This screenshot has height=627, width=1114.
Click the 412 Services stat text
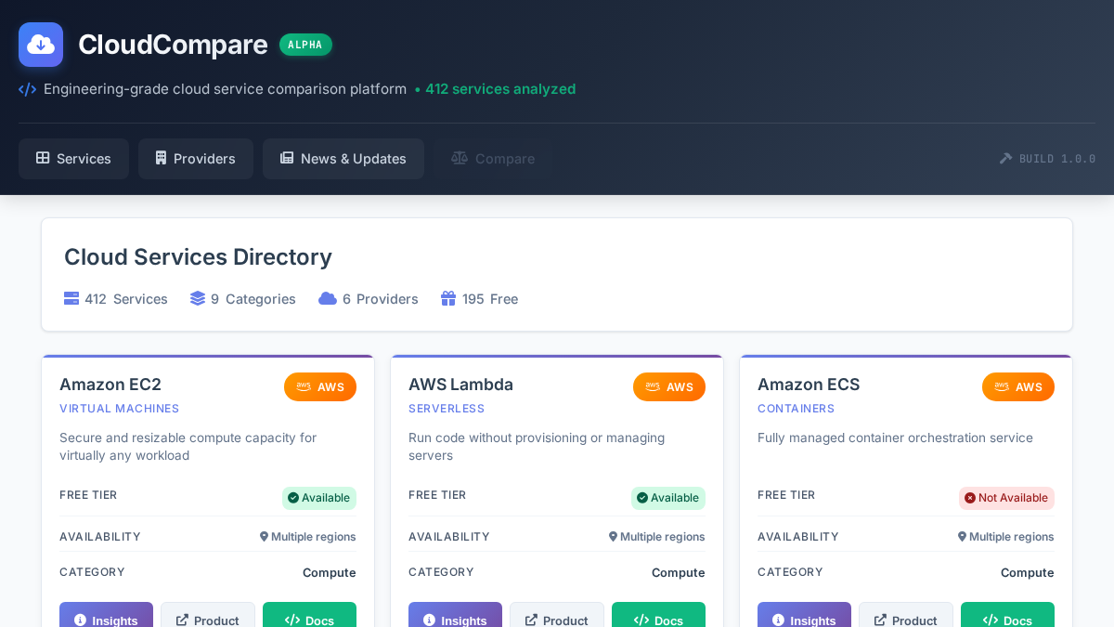pos(126,299)
